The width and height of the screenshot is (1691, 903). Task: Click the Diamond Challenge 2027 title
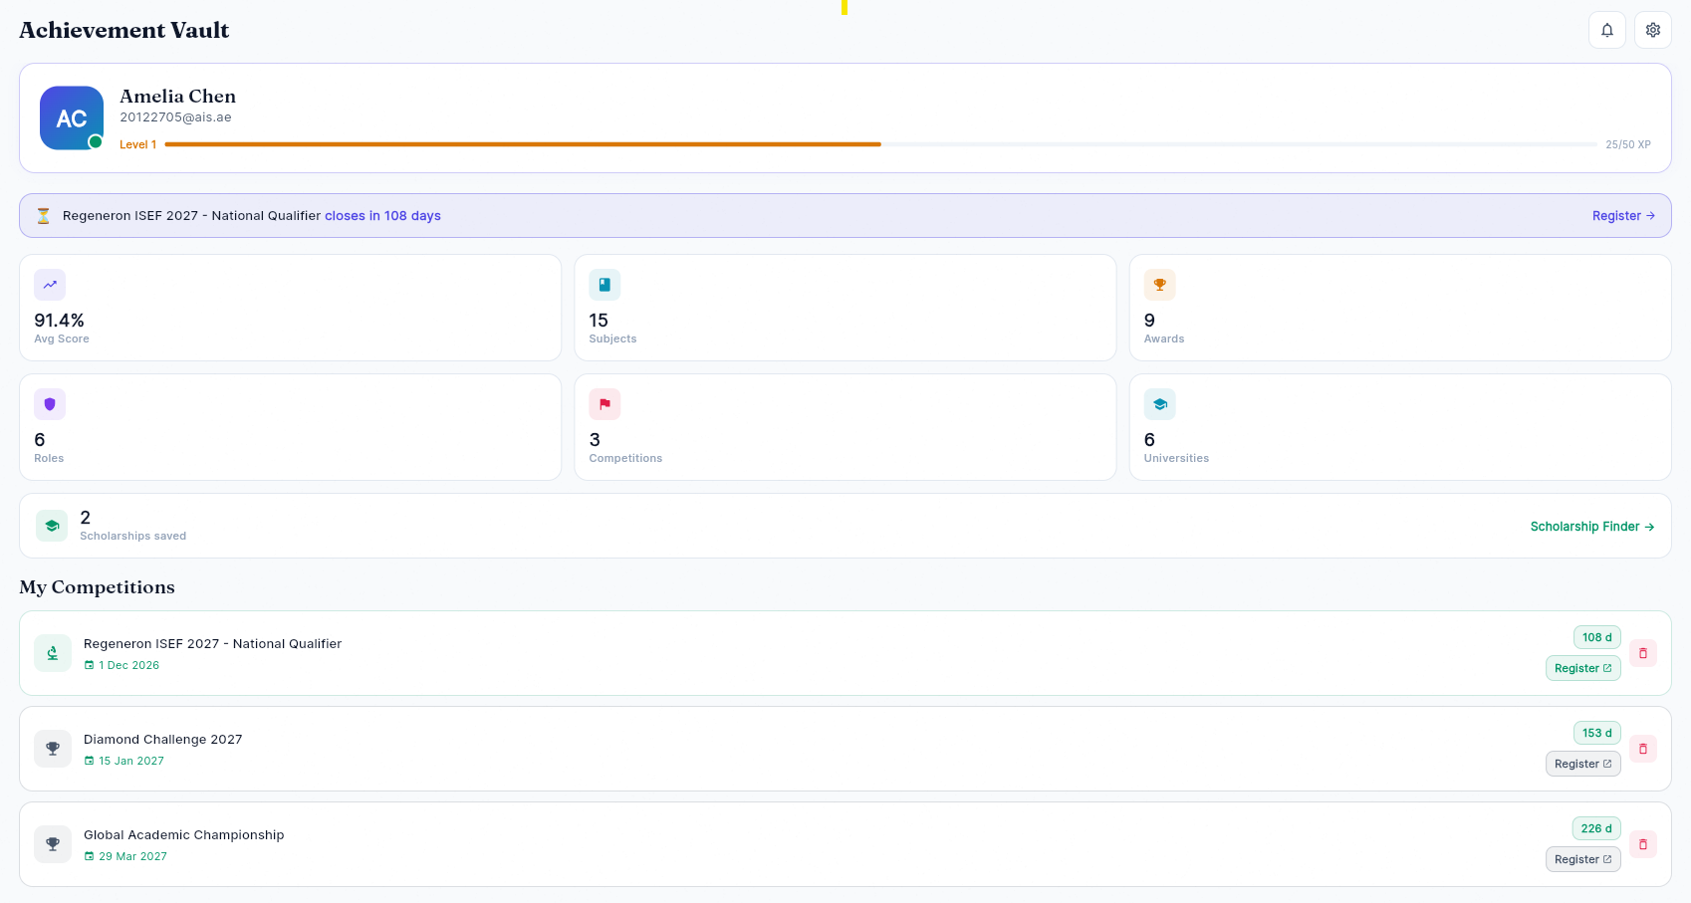click(x=163, y=740)
